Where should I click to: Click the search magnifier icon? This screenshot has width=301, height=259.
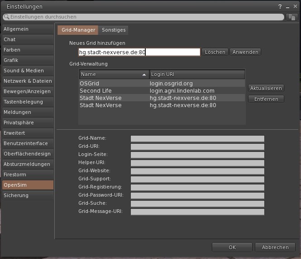click(6, 17)
